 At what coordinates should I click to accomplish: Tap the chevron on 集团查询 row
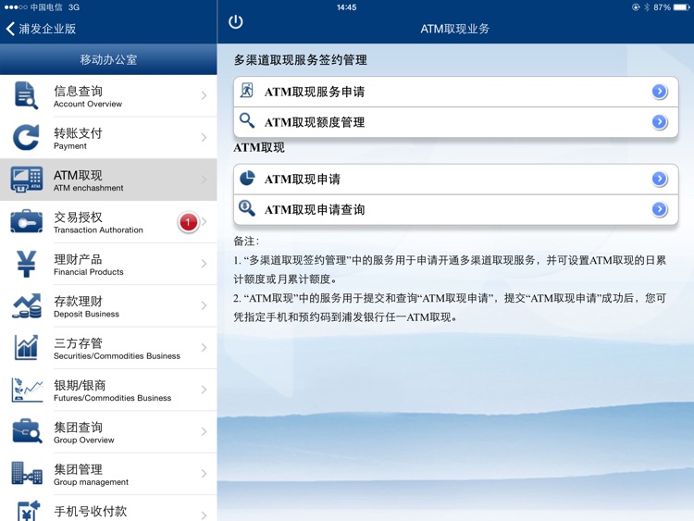tap(204, 431)
